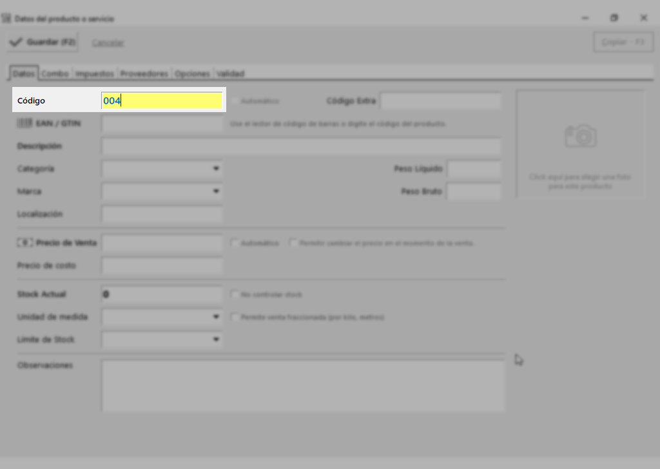The image size is (660, 469).
Task: Click the Observaciones text area
Action: 303,385
